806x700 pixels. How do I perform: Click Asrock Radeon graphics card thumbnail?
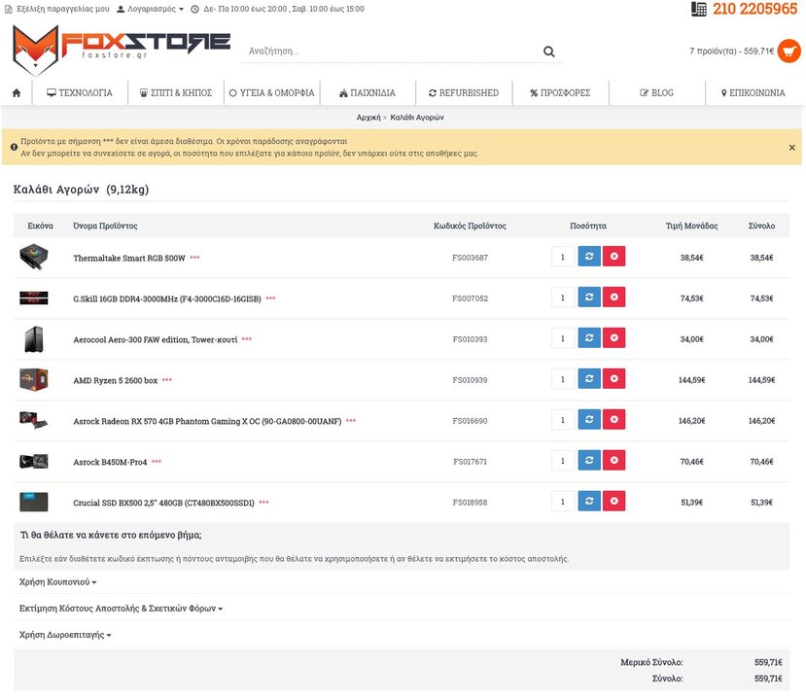coord(34,420)
